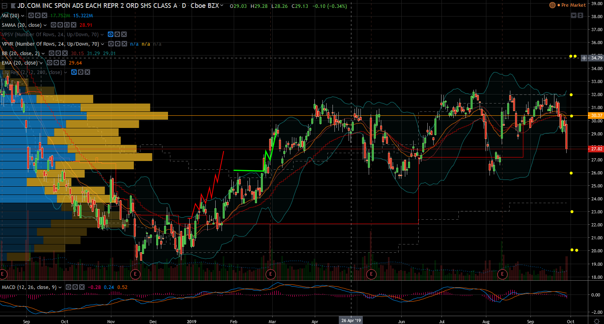Hide the Vol (20) indicator with eye icon

coord(31,16)
